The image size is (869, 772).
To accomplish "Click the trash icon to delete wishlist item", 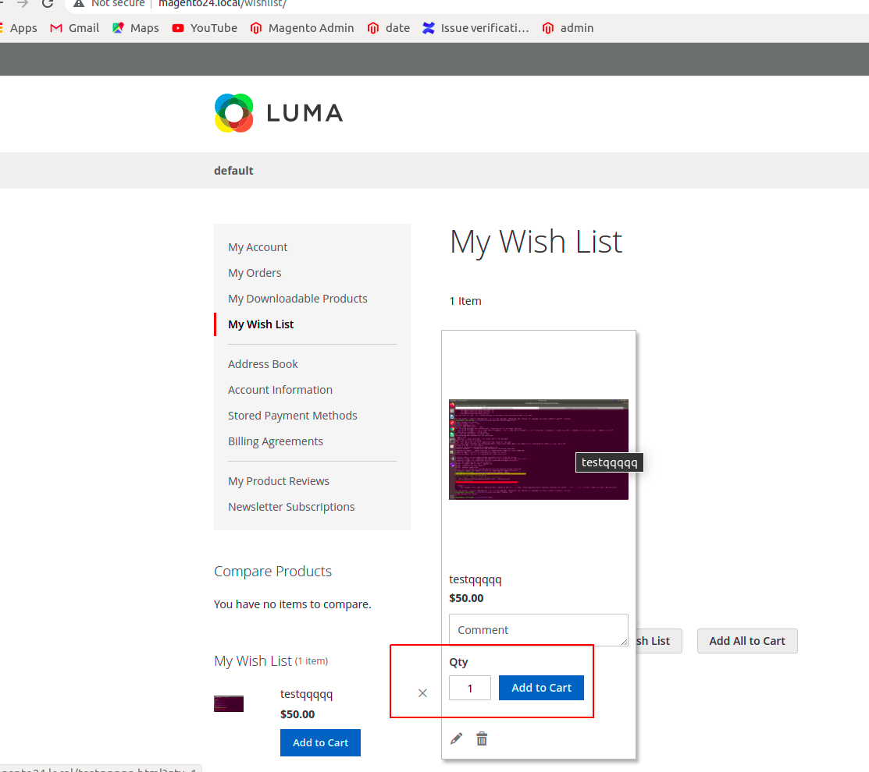I will pos(482,738).
